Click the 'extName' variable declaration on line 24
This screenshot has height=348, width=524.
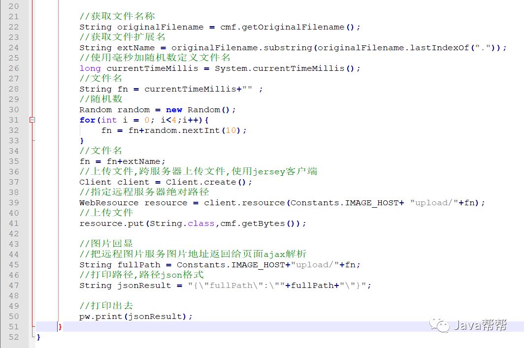[135, 48]
